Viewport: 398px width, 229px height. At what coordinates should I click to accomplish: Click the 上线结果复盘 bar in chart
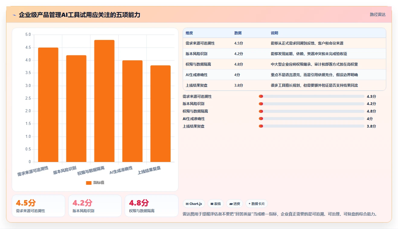pos(160,114)
